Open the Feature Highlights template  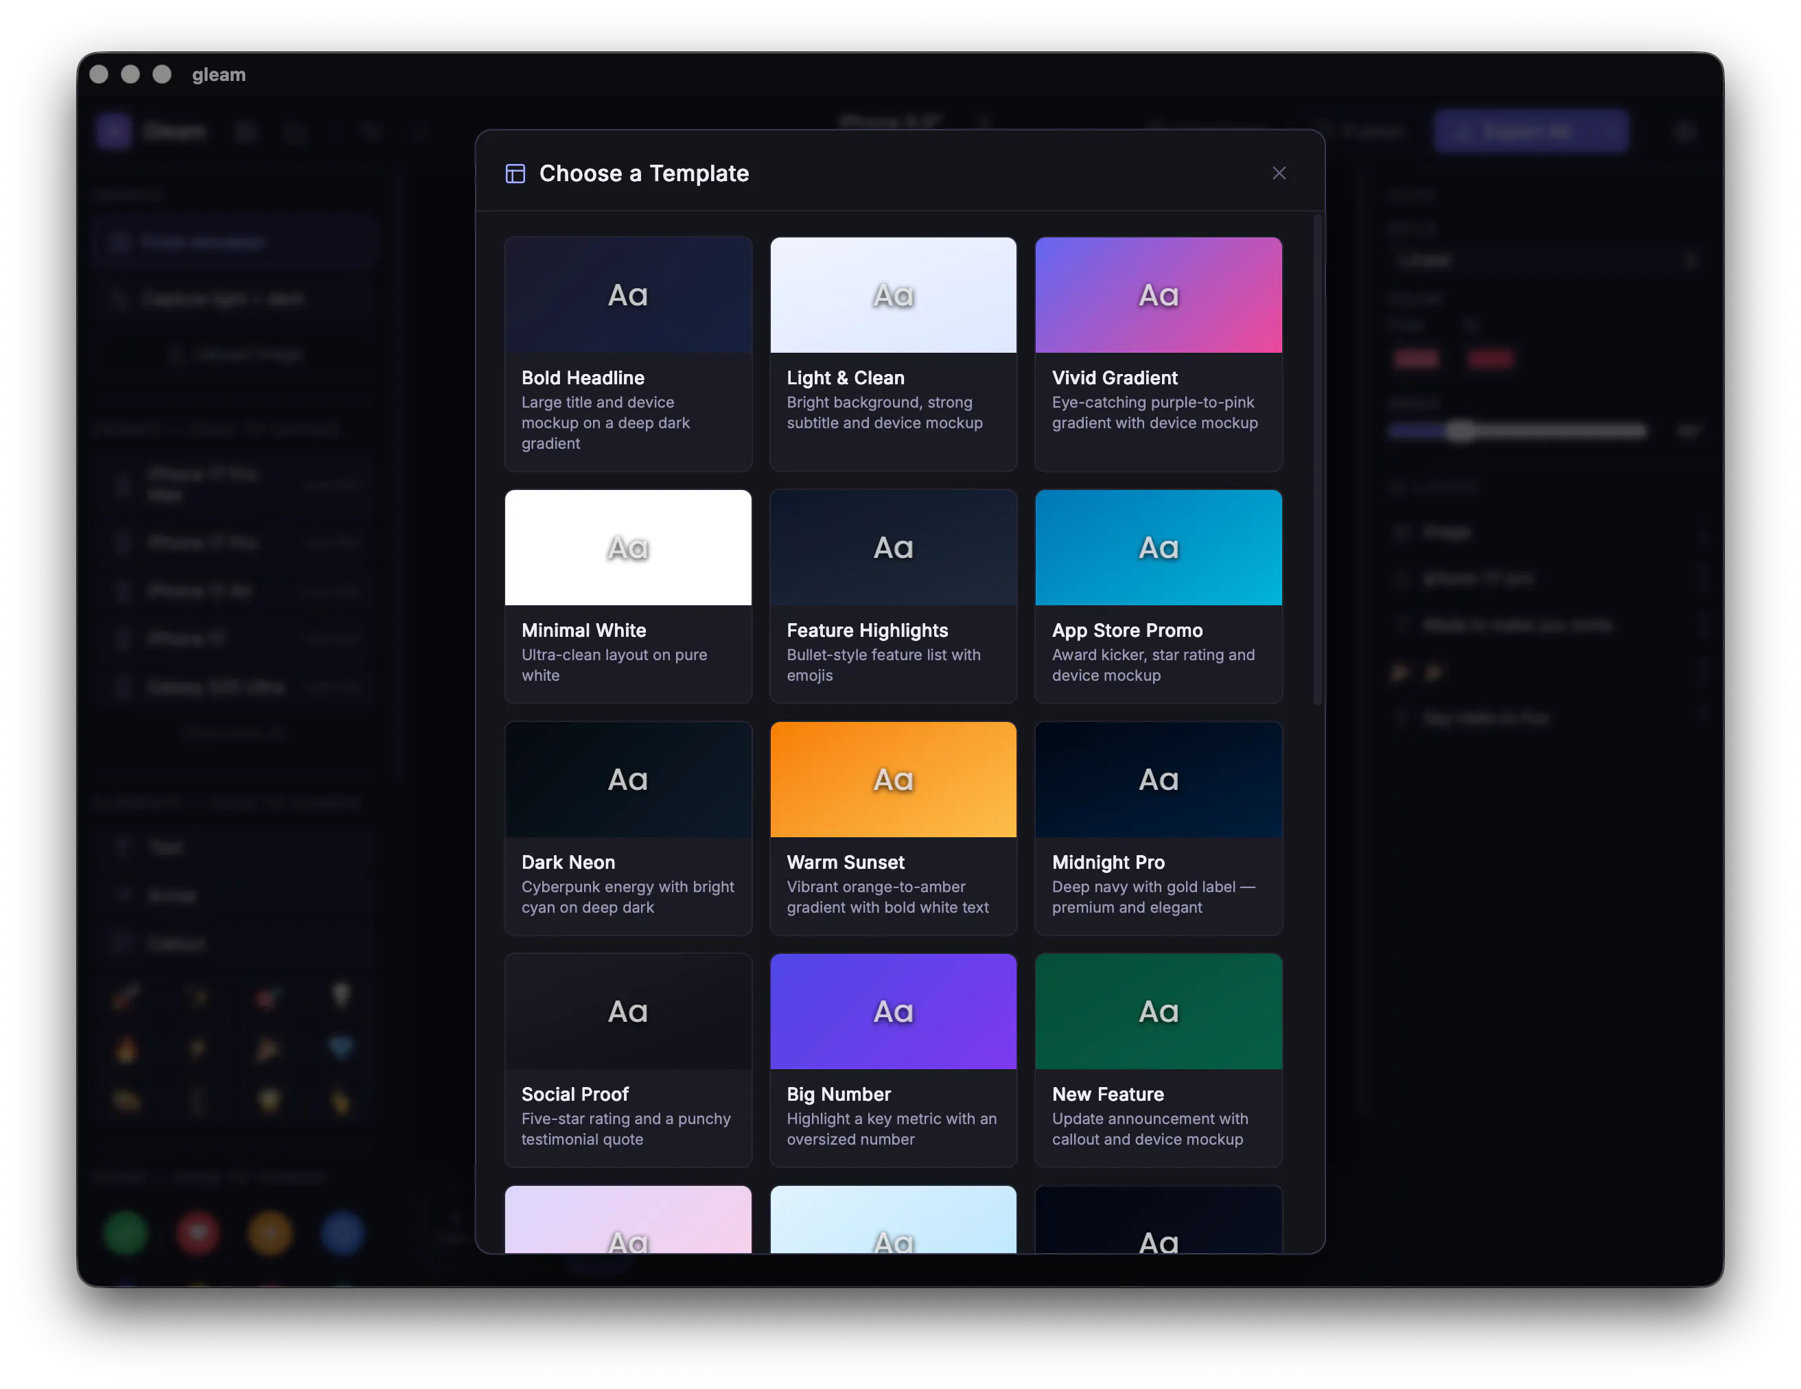pos(893,596)
